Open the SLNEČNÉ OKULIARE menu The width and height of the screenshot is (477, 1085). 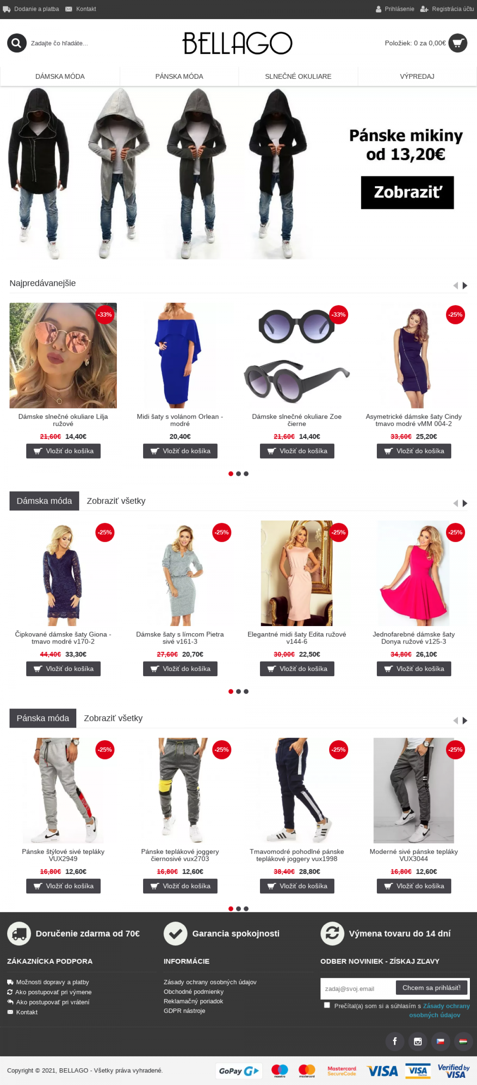298,76
